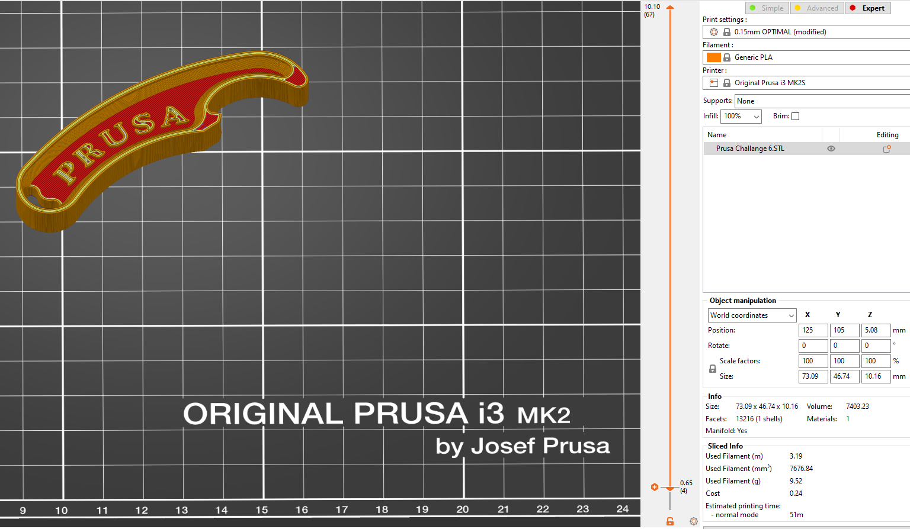This screenshot has height=529, width=910.
Task: Click lock icon beside 0.15mm OPTIMAL
Action: 727,32
